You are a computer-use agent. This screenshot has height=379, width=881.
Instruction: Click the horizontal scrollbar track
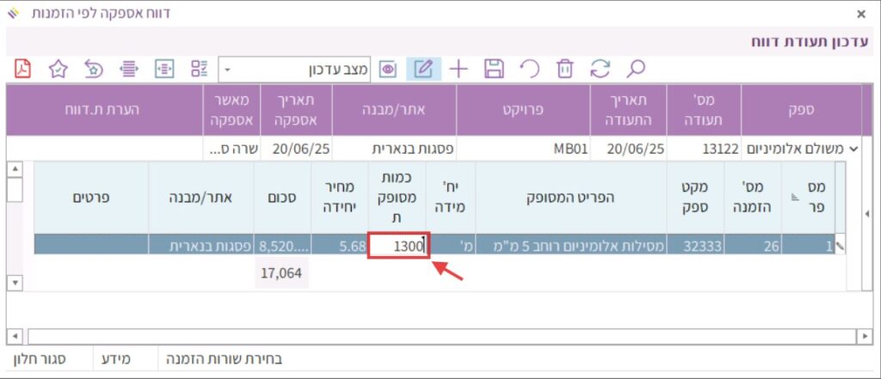[430, 334]
